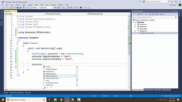The height and width of the screenshot is (102, 182).
Task: Collapse the class Program code region
Action: [17, 43]
